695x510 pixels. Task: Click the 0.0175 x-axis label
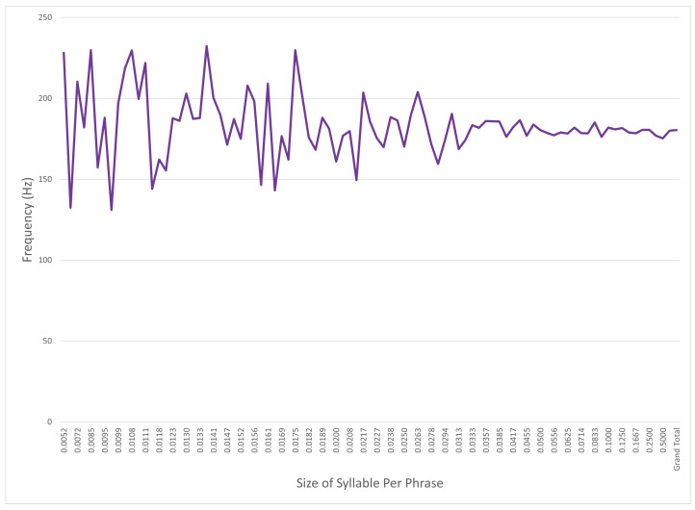296,440
